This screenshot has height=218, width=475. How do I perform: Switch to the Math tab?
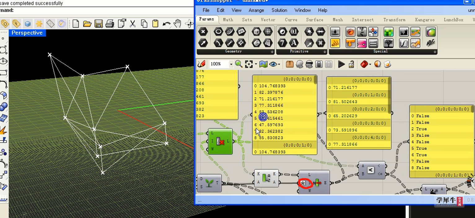tap(228, 20)
